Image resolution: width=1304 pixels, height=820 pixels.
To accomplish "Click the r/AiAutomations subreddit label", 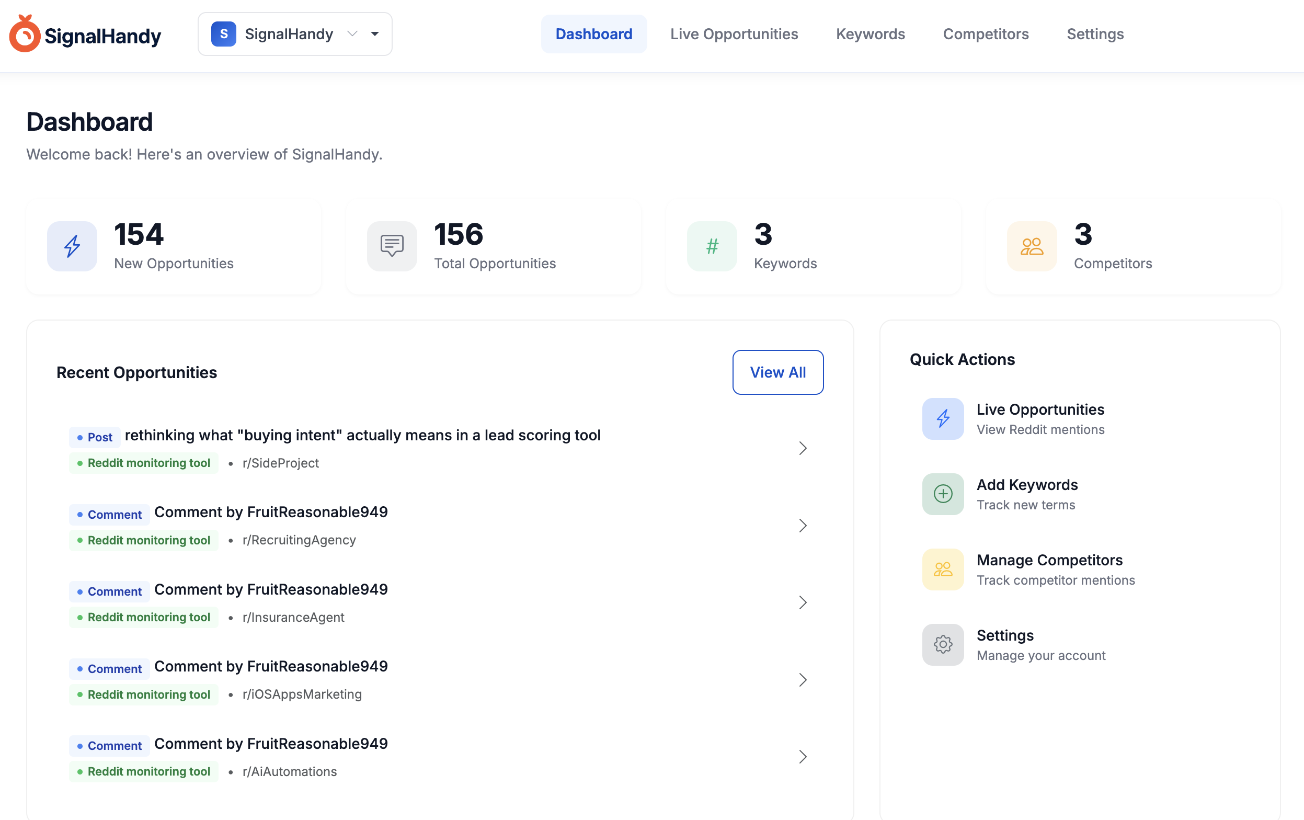I will (290, 771).
